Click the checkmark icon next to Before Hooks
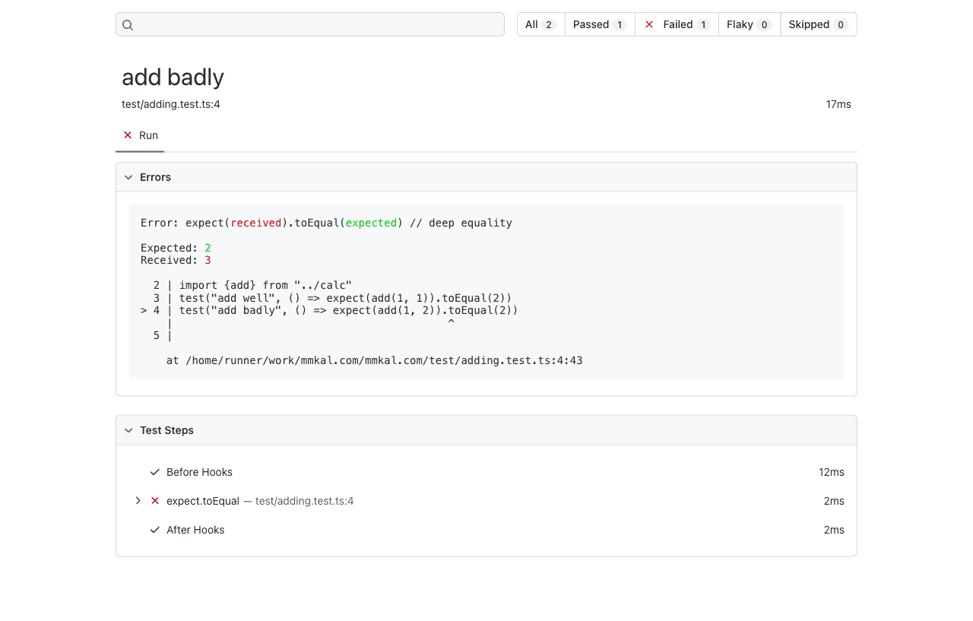Screen dimensions: 973x621 click(155, 472)
